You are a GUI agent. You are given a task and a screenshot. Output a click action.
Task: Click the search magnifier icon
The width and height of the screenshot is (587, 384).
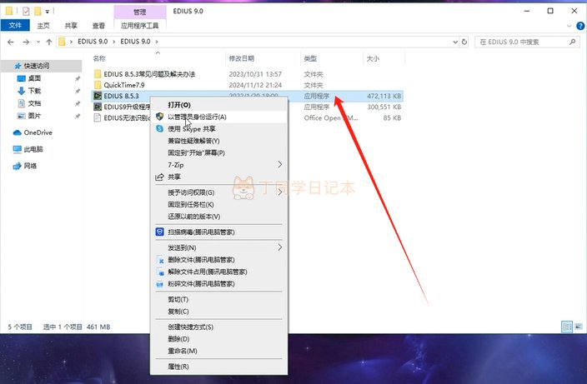(572, 42)
